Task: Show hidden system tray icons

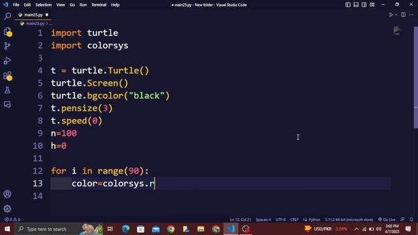Action: [x=357, y=229]
